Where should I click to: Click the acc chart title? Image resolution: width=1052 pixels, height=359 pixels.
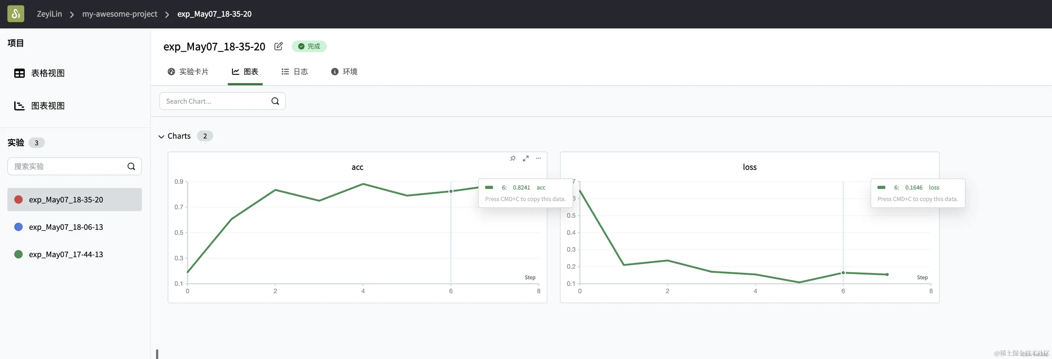pos(357,167)
